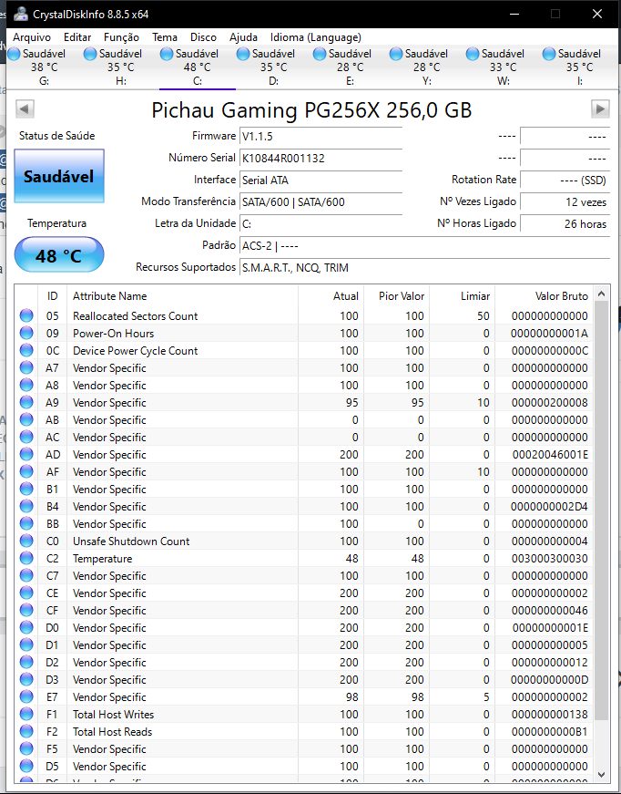Image resolution: width=621 pixels, height=794 pixels.
Task: Click status orb for attribute BB
Action: click(26, 523)
